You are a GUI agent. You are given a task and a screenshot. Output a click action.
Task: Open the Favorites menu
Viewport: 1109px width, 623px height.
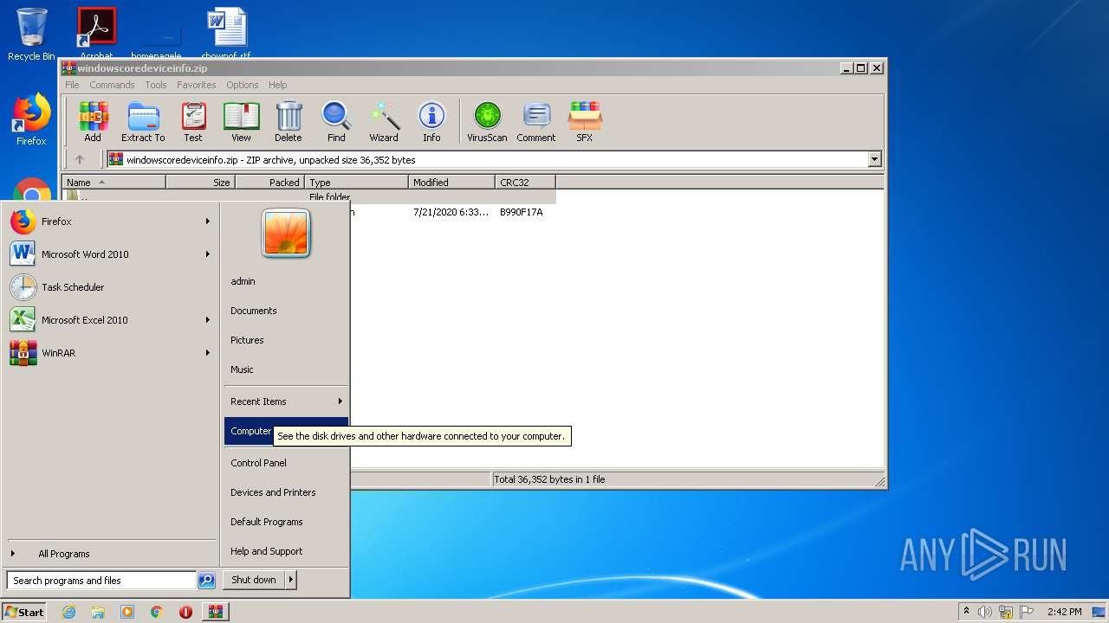[197, 85]
